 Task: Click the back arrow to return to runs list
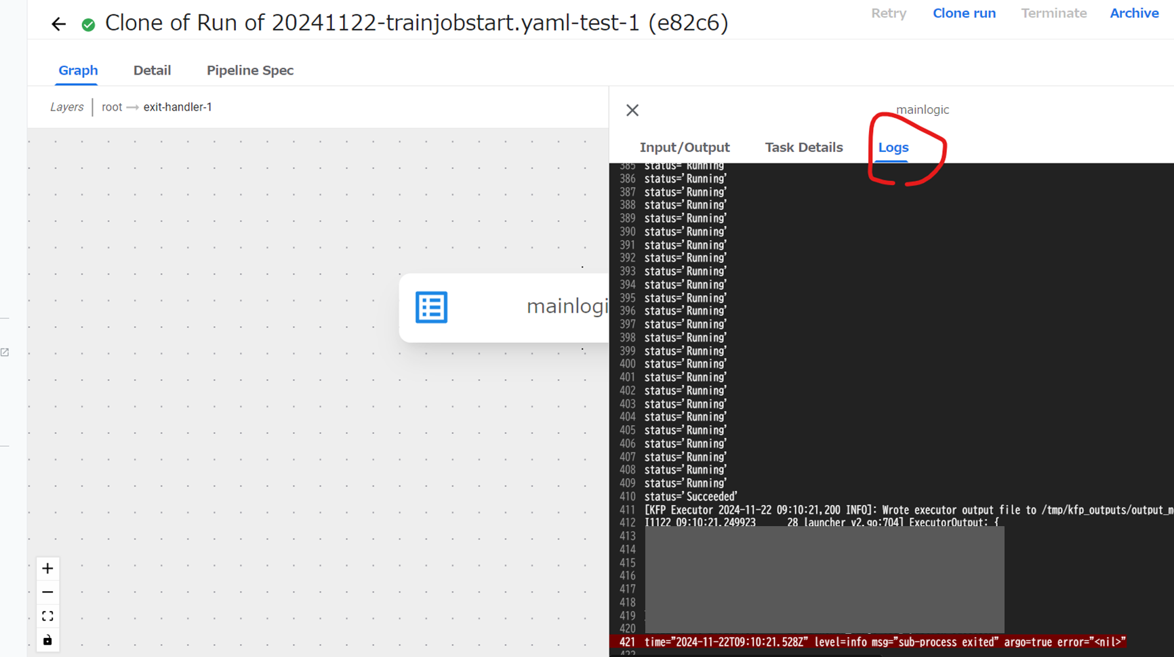pyautogui.click(x=58, y=22)
